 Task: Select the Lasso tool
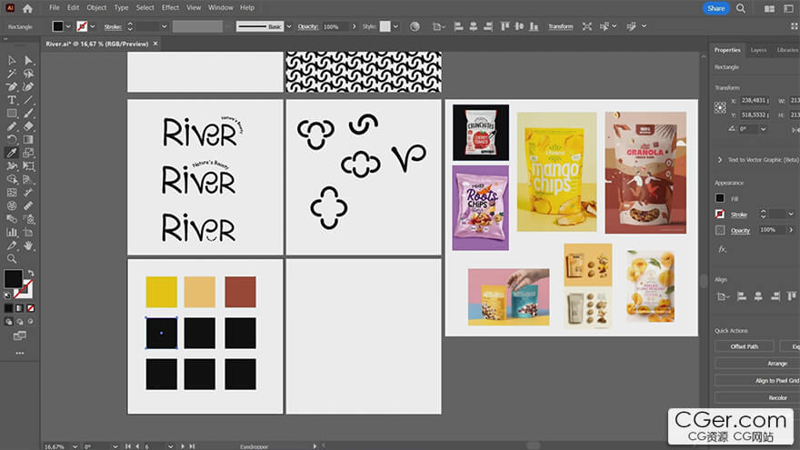click(x=28, y=74)
